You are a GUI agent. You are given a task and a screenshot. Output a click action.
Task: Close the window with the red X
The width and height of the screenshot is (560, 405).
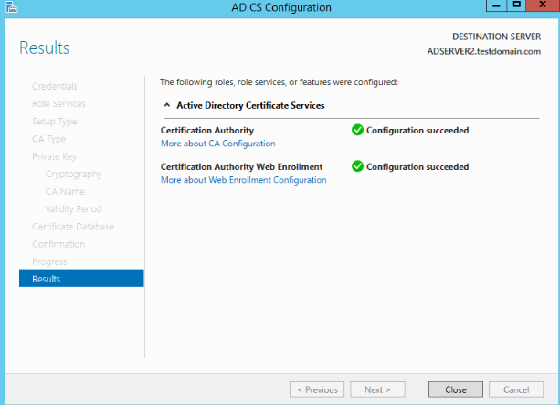coord(543,5)
